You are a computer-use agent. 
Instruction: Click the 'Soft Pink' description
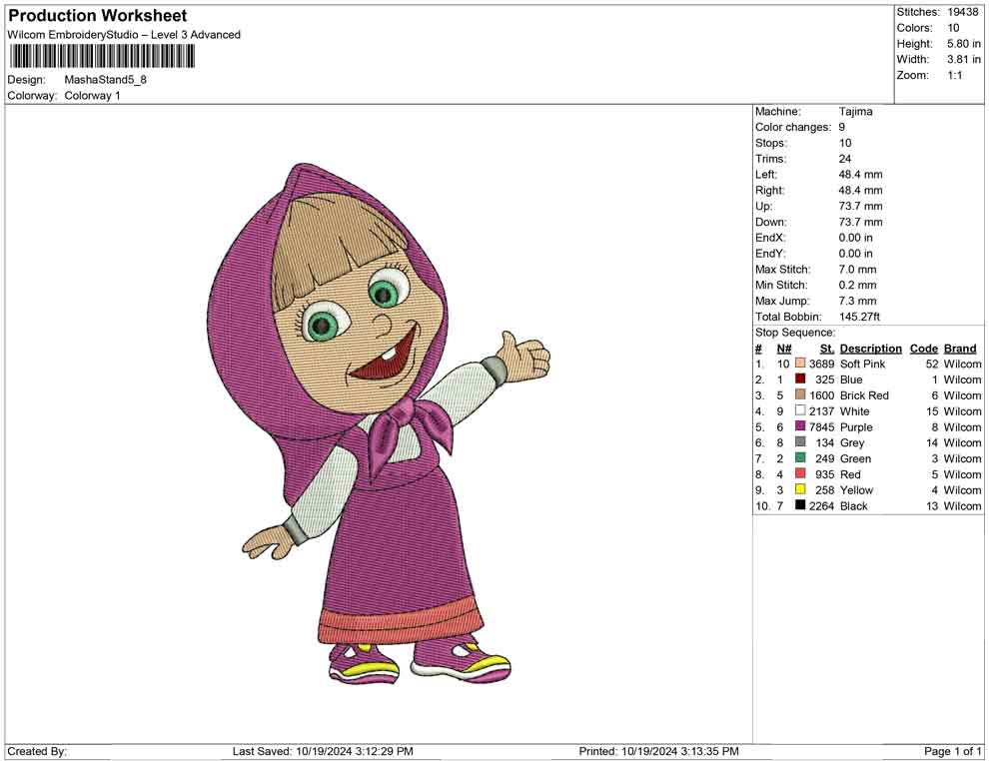(x=863, y=364)
